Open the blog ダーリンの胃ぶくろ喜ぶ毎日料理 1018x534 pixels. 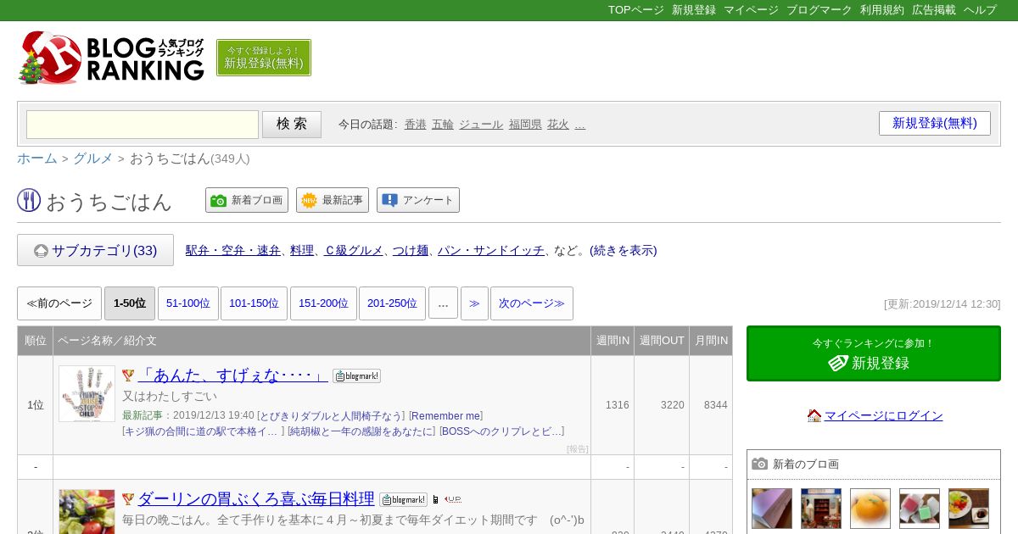(256, 498)
